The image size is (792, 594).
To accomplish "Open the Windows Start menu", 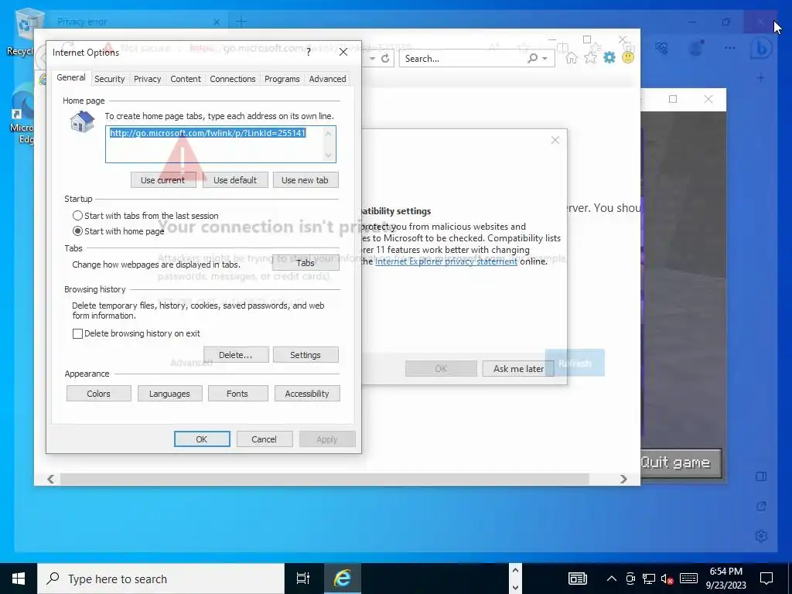I will pos(19,579).
